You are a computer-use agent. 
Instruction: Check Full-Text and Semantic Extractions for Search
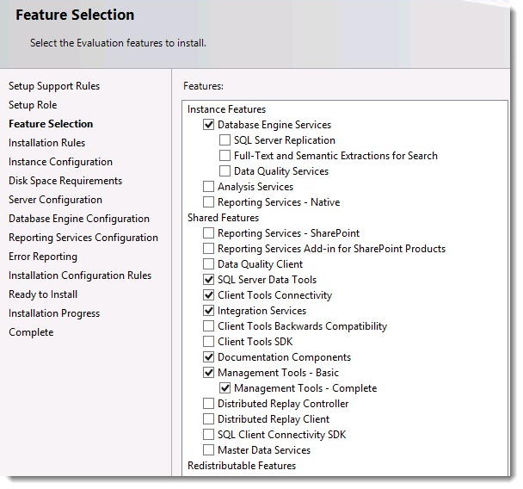(x=225, y=156)
